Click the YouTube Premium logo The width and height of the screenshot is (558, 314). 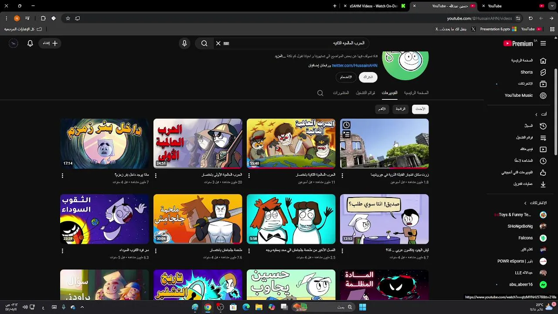519,43
